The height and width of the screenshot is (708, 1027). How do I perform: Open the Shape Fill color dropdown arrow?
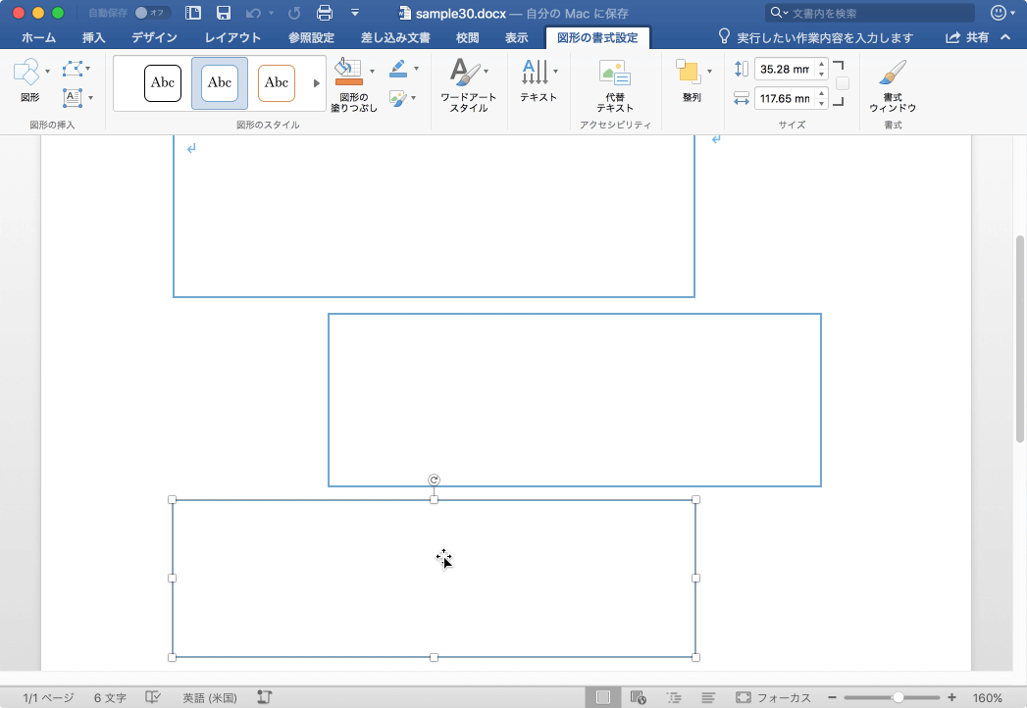[372, 71]
